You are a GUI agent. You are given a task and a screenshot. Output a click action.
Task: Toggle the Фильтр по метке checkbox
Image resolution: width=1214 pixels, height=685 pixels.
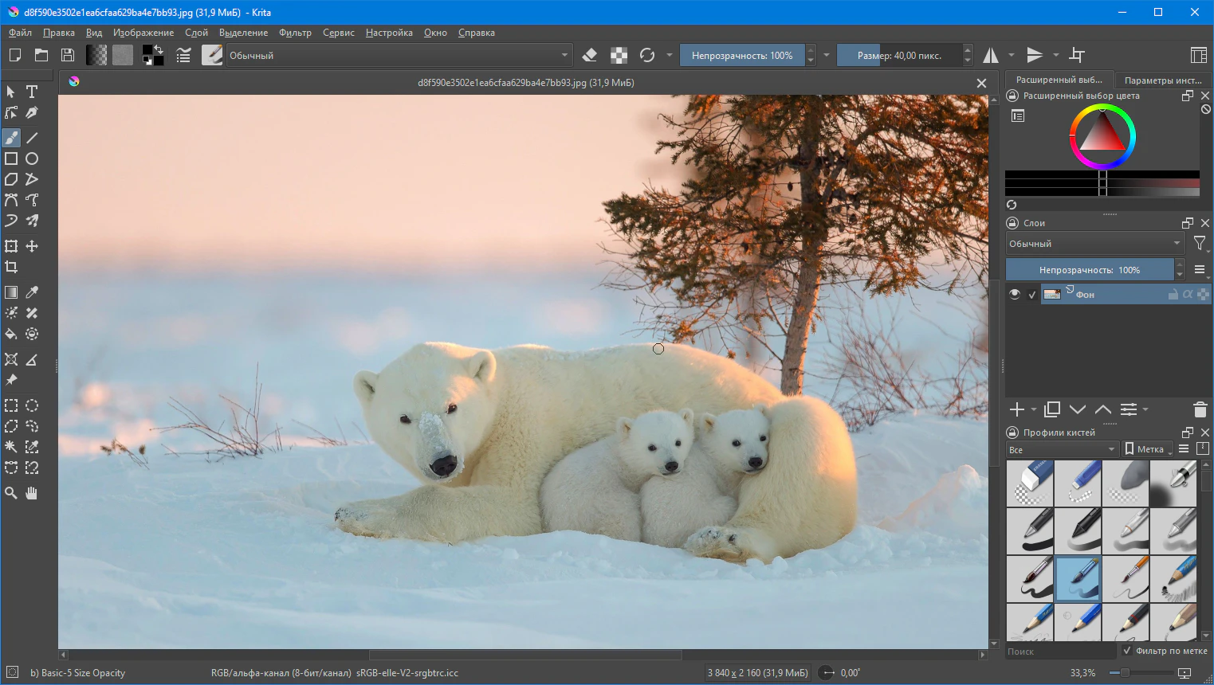(x=1127, y=651)
